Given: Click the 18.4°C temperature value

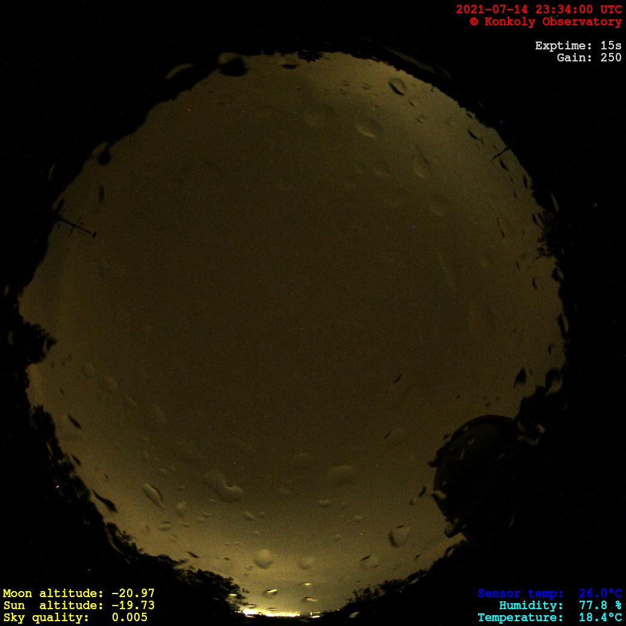Looking at the screenshot, I should tap(600, 618).
